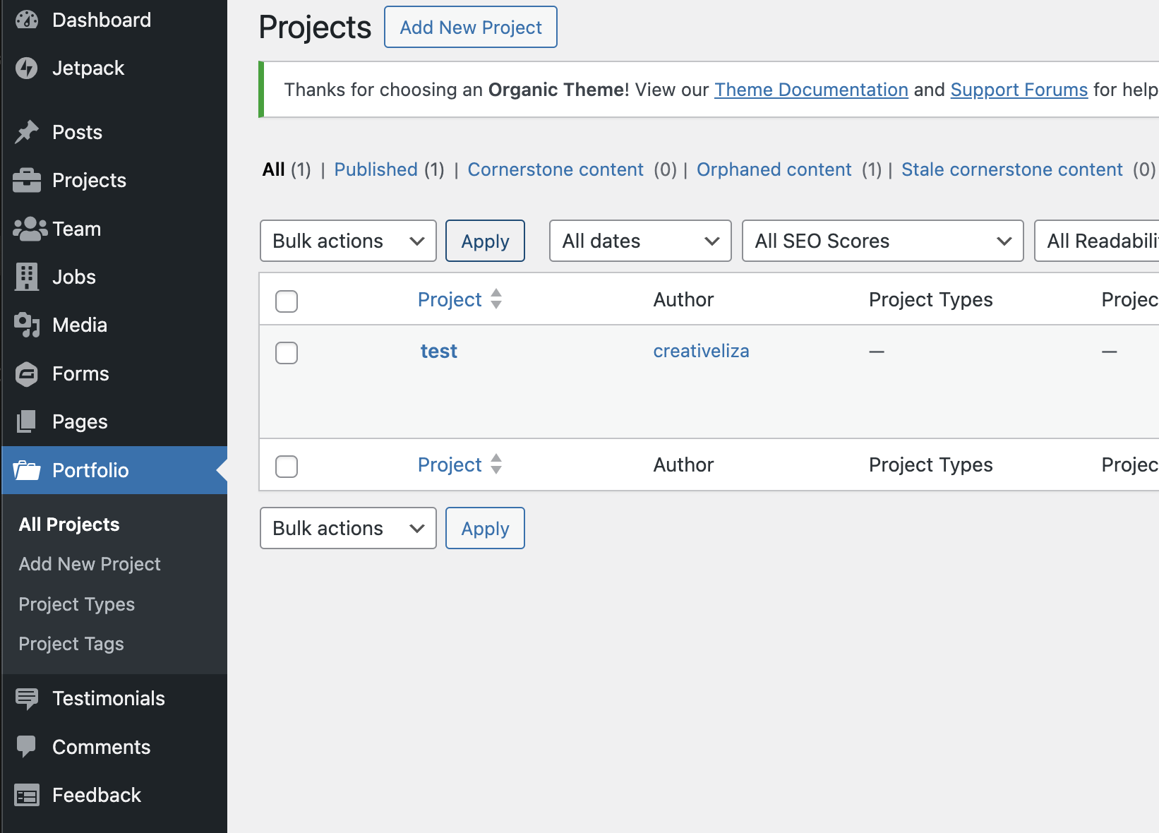This screenshot has height=833, width=1159.
Task: Click the Project column header link at top
Action: pyautogui.click(x=450, y=299)
